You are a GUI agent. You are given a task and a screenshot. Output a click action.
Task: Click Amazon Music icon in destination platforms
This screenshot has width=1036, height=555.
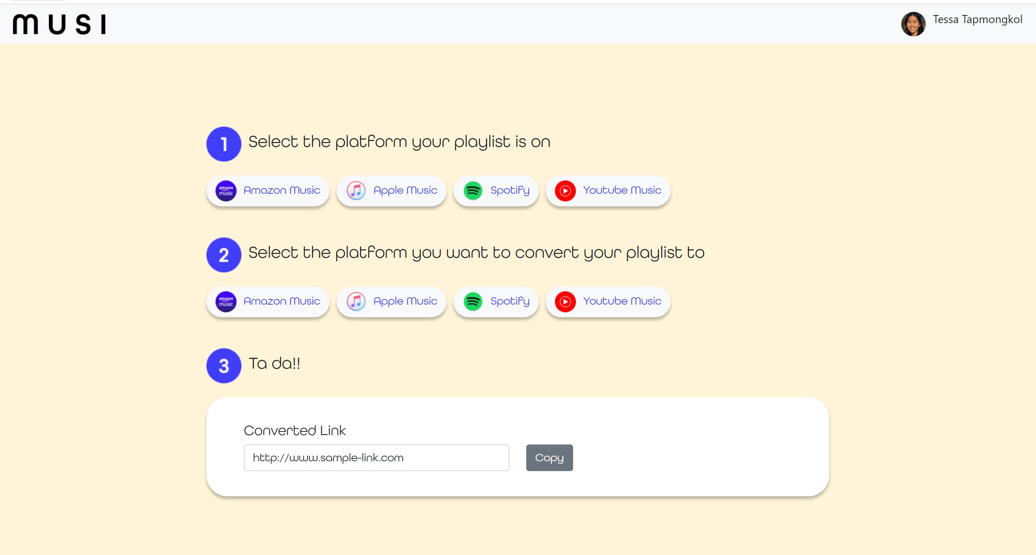coord(226,301)
